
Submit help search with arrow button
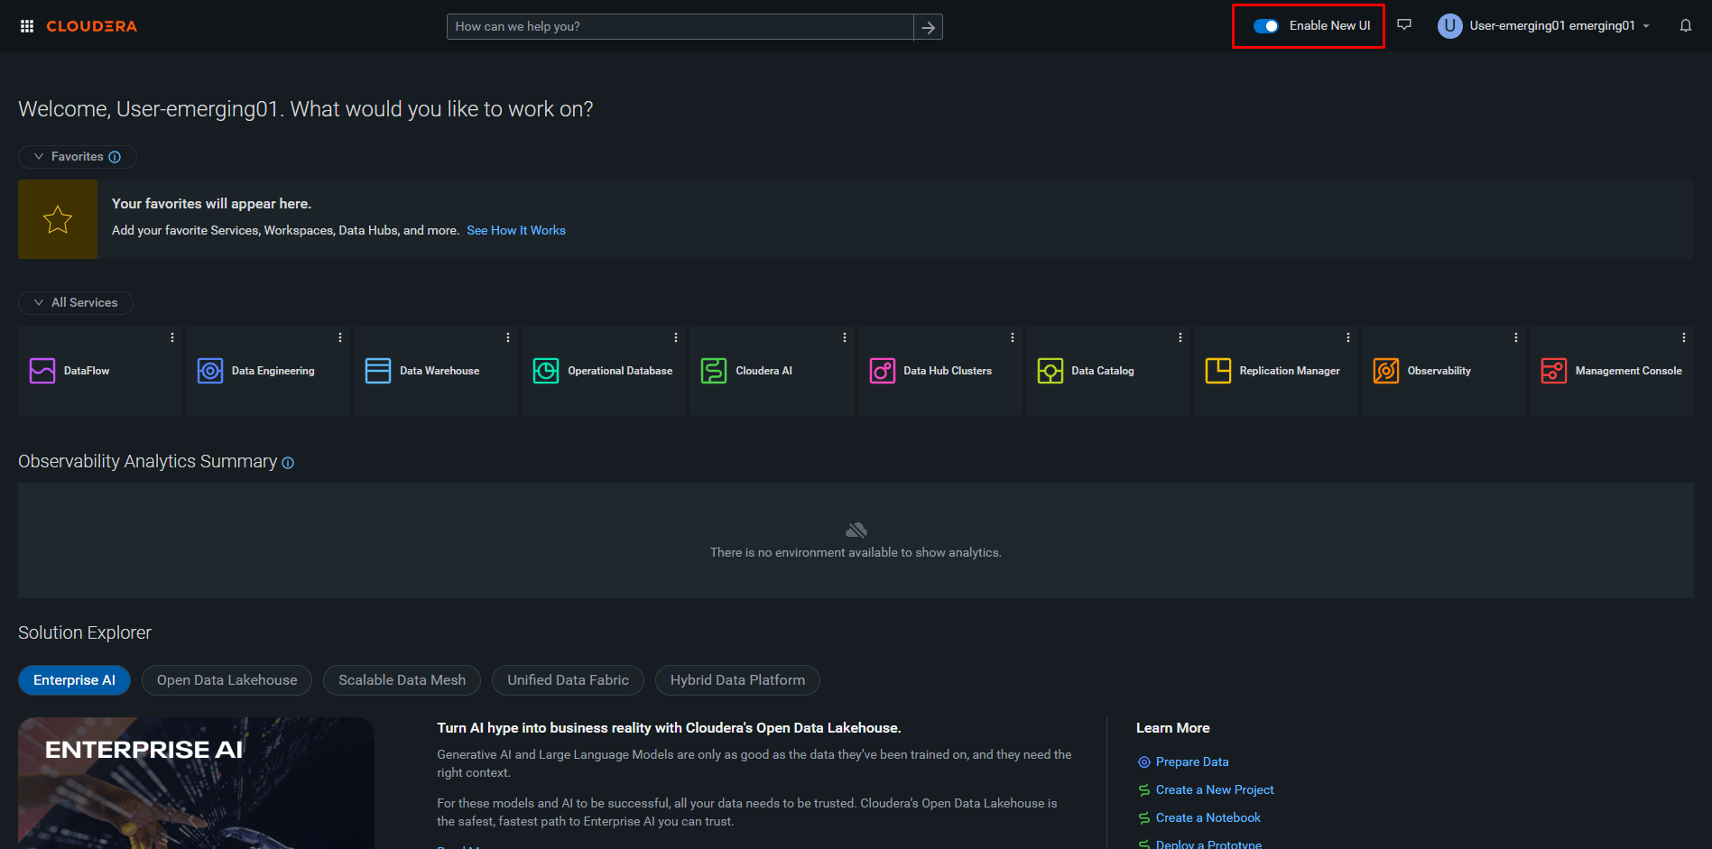click(x=928, y=27)
